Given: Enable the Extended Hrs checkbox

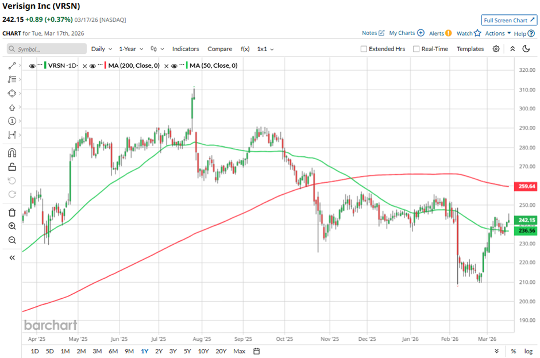Looking at the screenshot, I should (364, 49).
